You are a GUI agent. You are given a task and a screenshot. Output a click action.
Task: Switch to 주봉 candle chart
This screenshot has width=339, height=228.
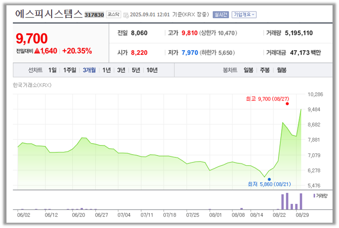point(265,70)
